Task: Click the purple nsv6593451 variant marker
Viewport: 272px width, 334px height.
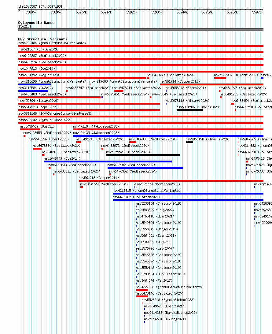Action: click(102, 97)
